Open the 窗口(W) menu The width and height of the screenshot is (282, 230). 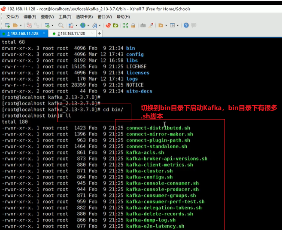(x=105, y=17)
